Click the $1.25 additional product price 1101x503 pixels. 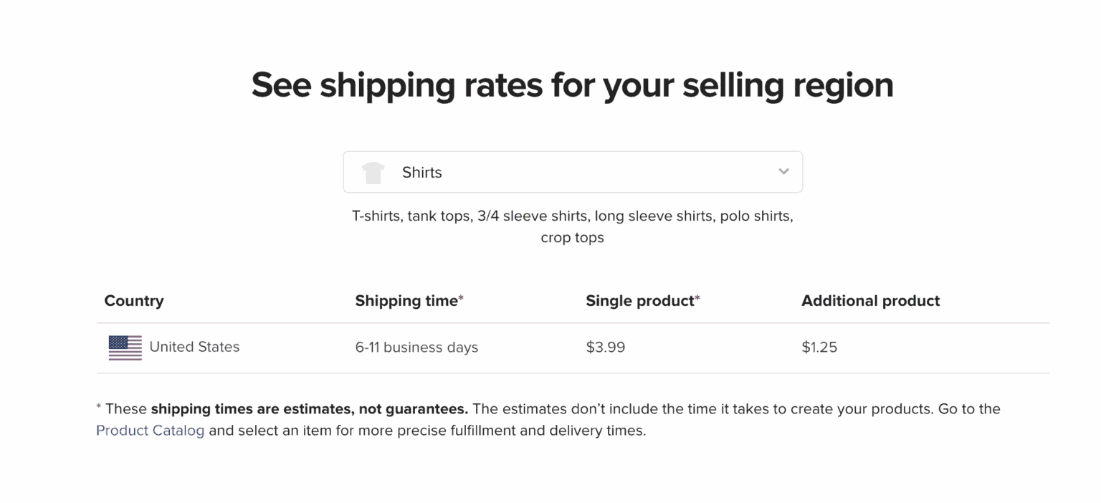tap(819, 348)
